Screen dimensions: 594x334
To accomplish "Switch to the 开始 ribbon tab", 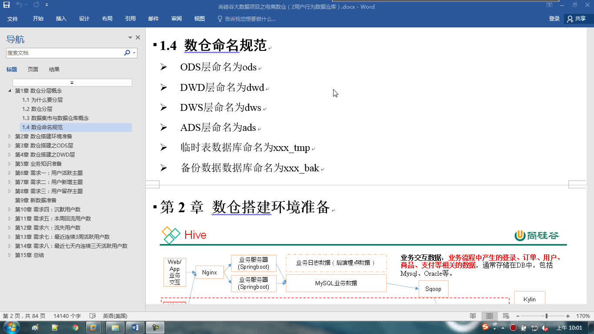I will [x=38, y=19].
